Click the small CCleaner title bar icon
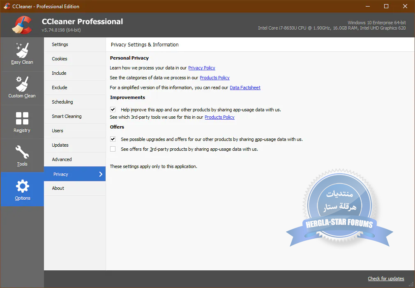415x288 pixels. tap(7, 6)
